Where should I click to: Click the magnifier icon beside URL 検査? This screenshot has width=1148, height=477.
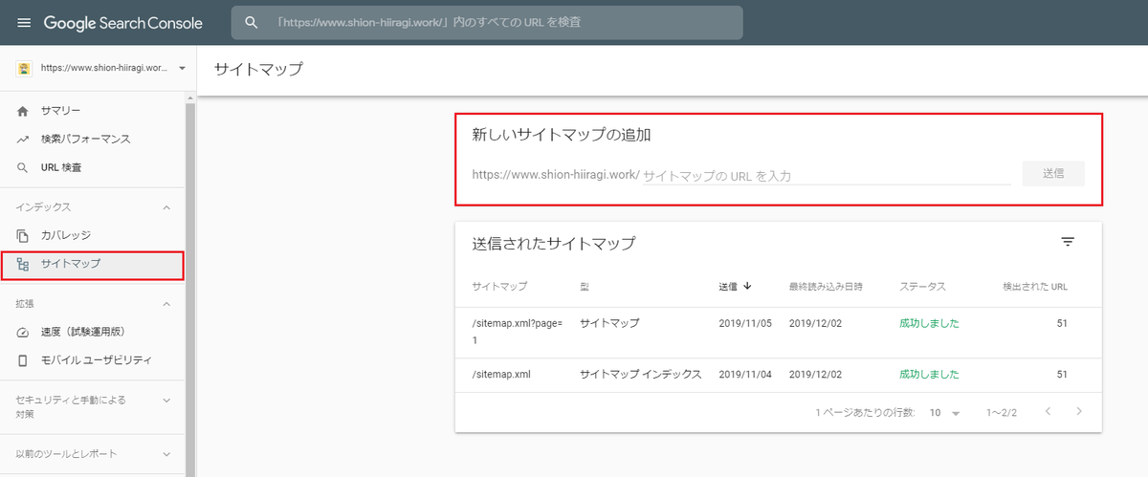(23, 168)
